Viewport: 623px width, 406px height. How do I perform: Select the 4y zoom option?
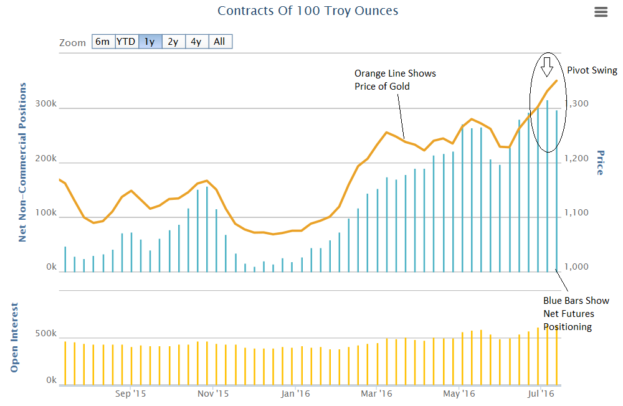(196, 42)
